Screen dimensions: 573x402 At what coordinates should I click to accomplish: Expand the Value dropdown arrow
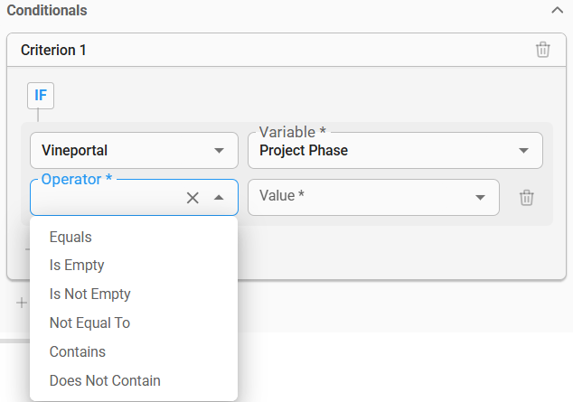point(479,198)
